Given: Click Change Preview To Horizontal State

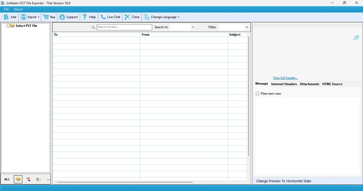Looking at the screenshot, I should pos(283,181).
